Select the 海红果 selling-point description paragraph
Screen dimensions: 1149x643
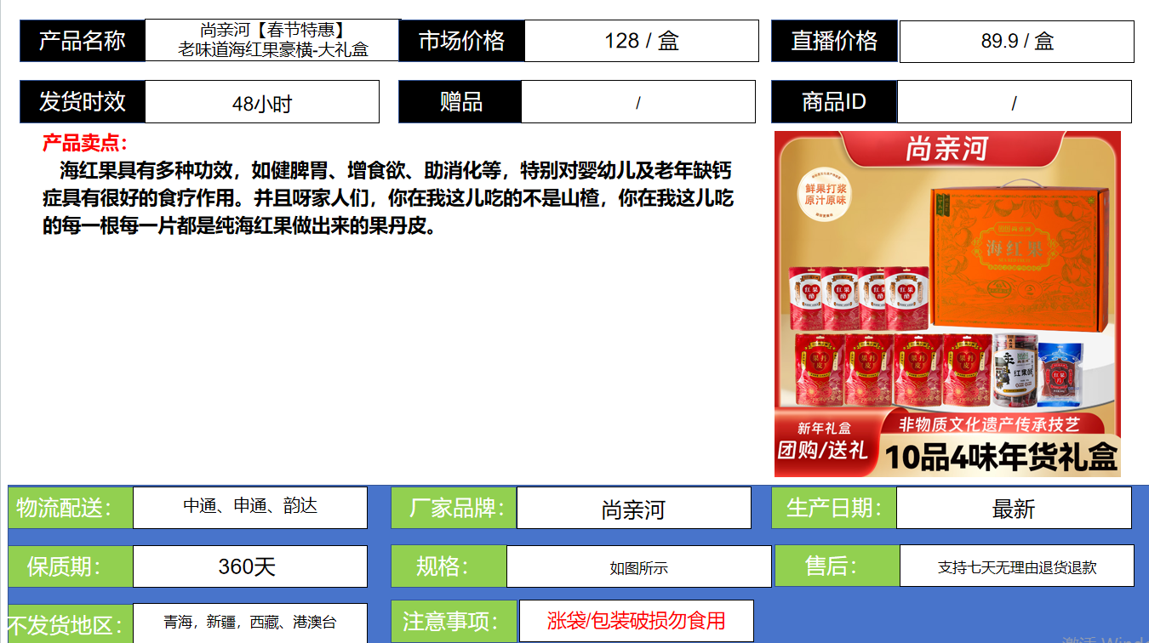[x=387, y=198]
